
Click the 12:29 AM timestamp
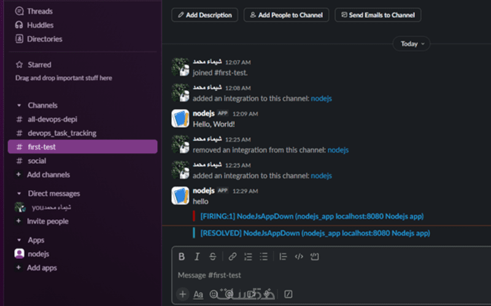pyautogui.click(x=245, y=191)
